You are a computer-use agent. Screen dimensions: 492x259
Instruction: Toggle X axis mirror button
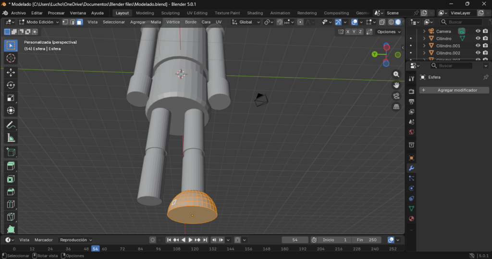click(347, 32)
